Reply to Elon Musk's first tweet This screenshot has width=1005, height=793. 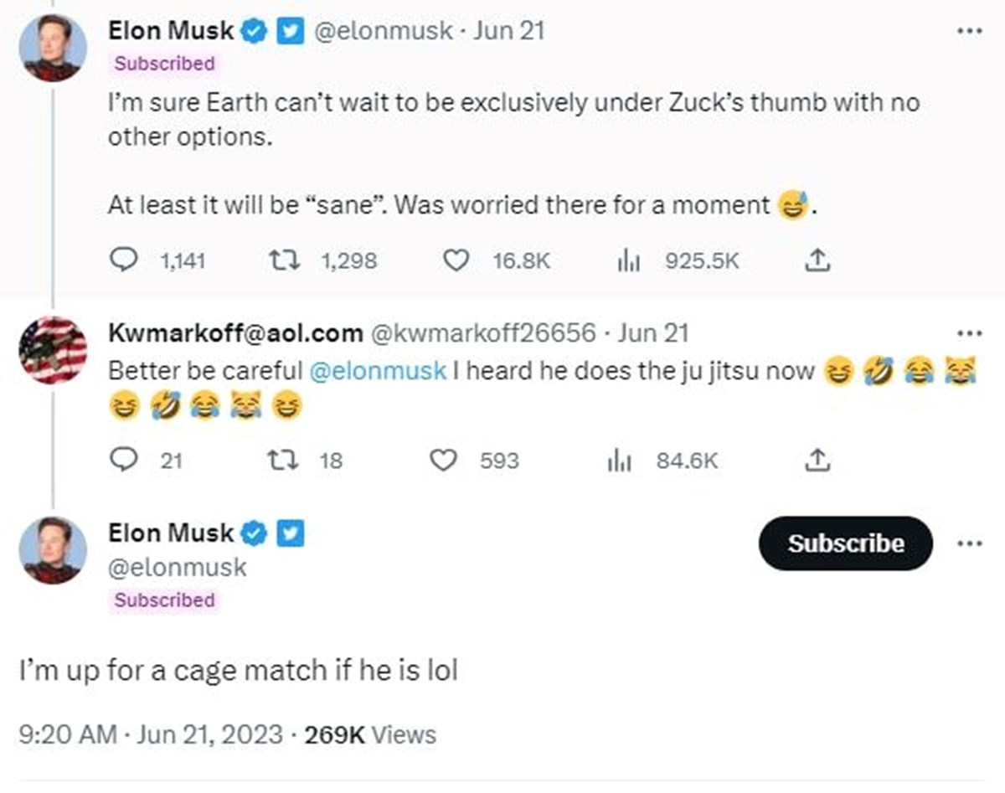[x=124, y=261]
